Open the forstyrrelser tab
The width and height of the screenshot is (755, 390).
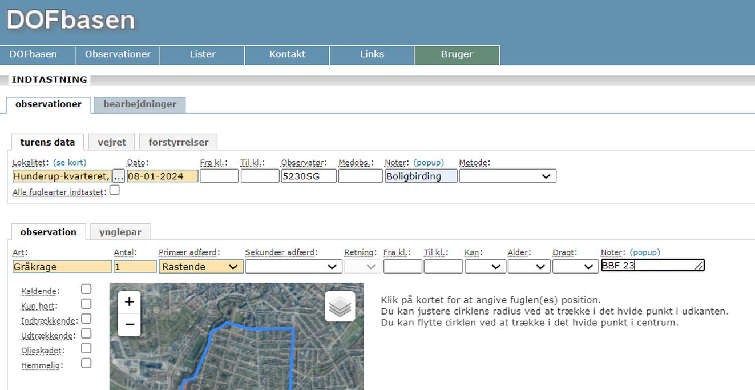click(x=178, y=142)
